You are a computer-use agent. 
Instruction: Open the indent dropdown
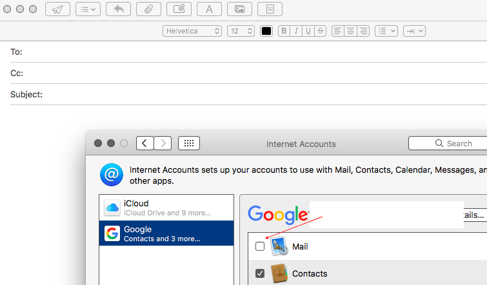(x=414, y=31)
